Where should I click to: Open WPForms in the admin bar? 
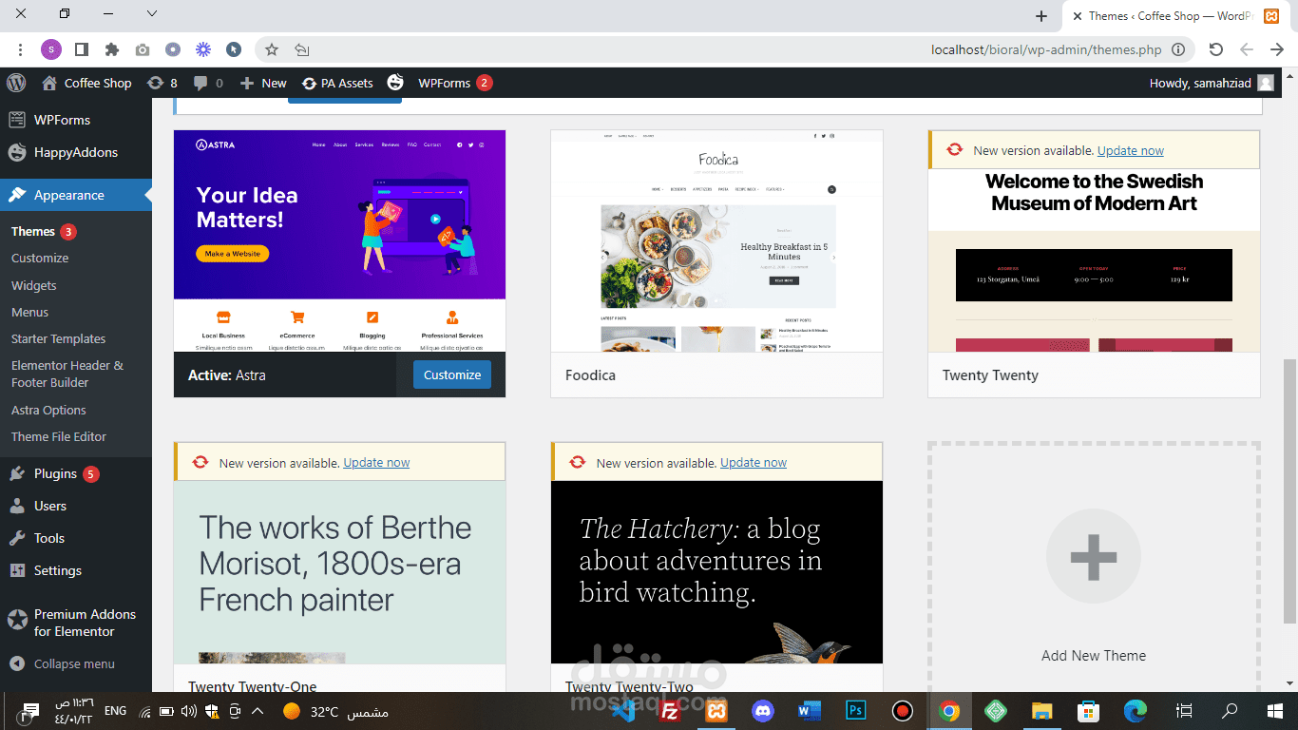(x=454, y=83)
